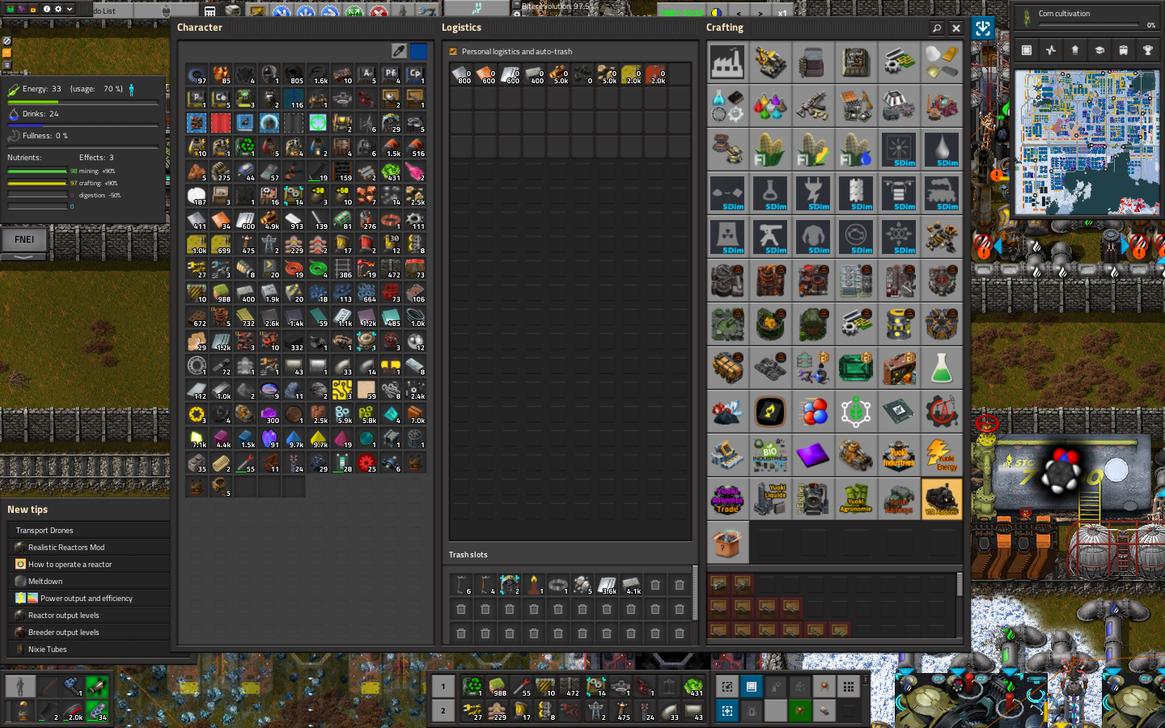Viewport: 1165px width, 728px height.
Task: Open the robotic arm production crafting tab
Action: (770, 62)
